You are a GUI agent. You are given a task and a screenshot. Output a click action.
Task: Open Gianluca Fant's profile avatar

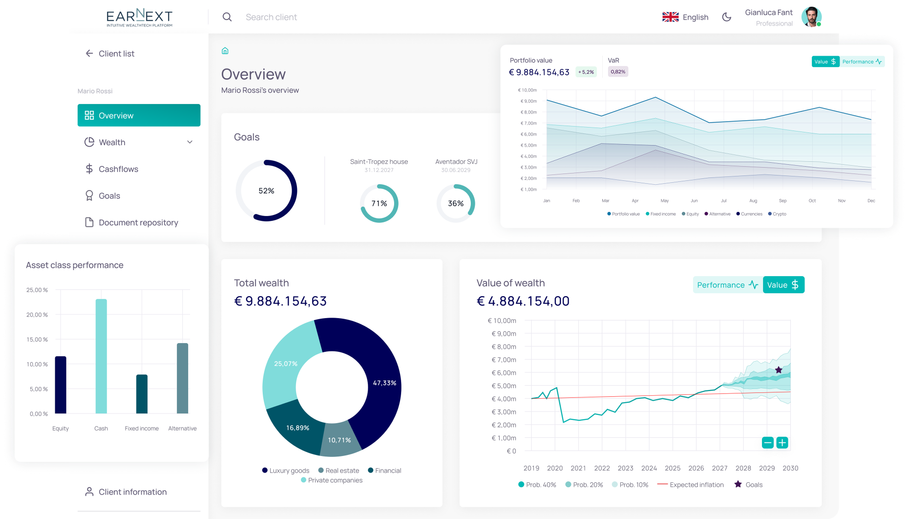click(x=811, y=17)
